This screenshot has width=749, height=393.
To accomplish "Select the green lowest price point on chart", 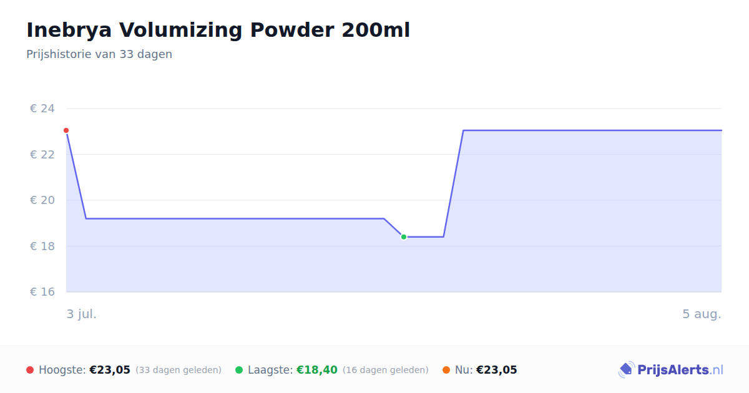I will [x=404, y=237].
